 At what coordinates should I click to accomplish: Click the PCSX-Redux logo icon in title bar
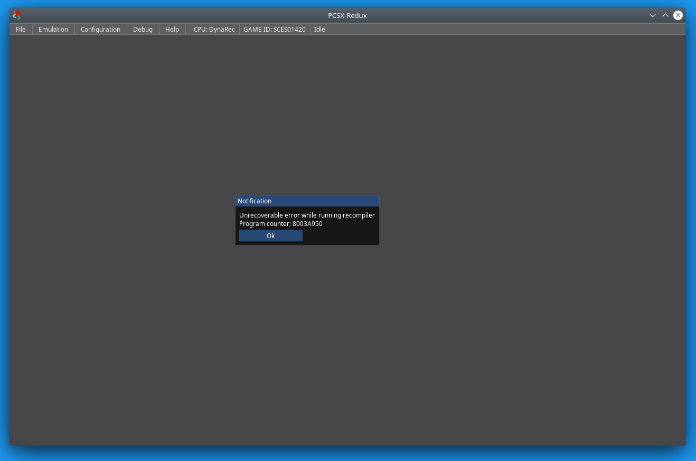tap(16, 15)
